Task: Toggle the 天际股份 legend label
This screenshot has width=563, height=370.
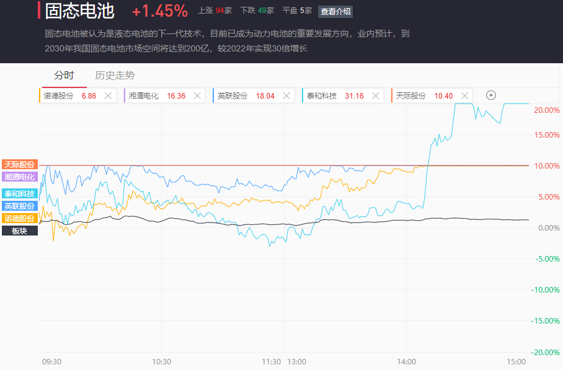Action: [20, 164]
